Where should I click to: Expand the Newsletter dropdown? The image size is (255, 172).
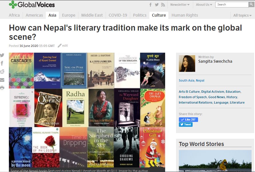click(x=180, y=5)
